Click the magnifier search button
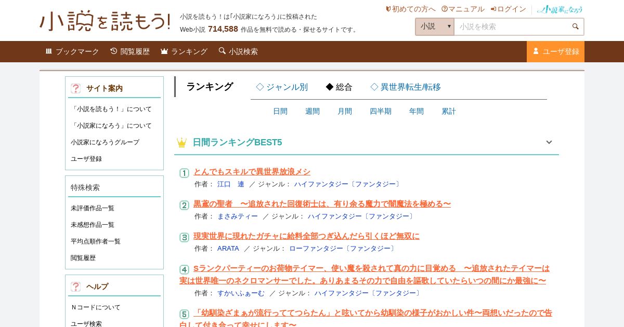The height and width of the screenshot is (327, 624). click(x=576, y=26)
